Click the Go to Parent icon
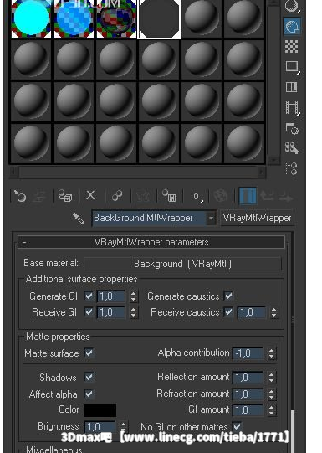The image size is (322, 453). tap(267, 196)
